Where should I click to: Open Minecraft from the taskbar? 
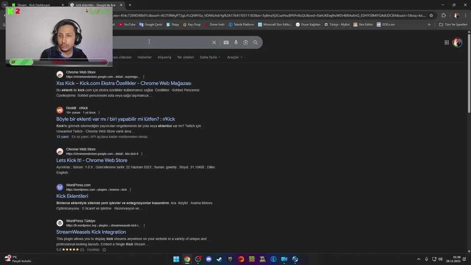pos(252,259)
